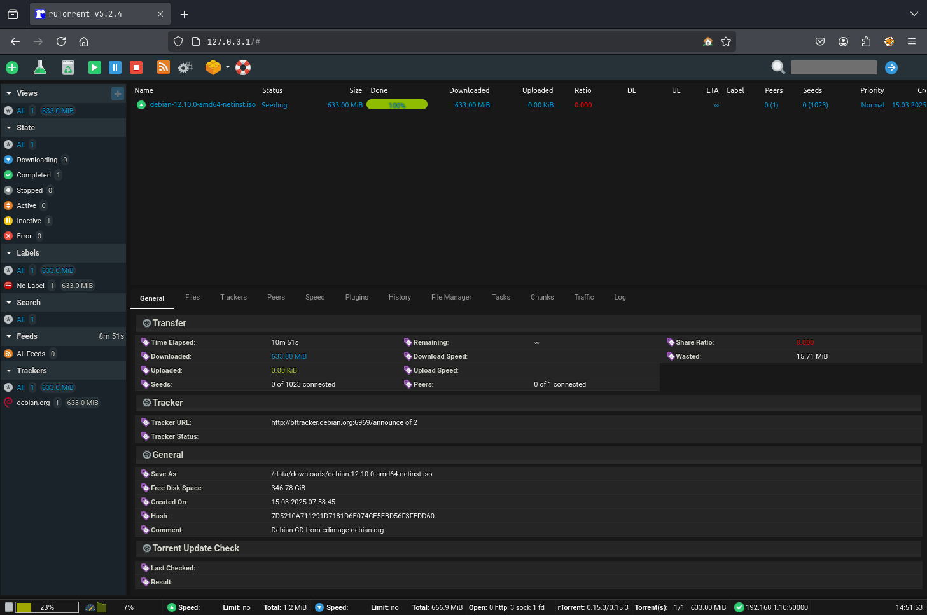Stop torrent with red stop icon
Viewport: 927px width, 615px height.
click(x=136, y=67)
